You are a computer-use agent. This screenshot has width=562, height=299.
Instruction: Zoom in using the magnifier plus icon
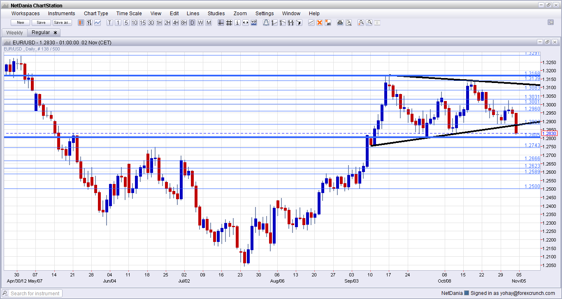tap(361, 23)
